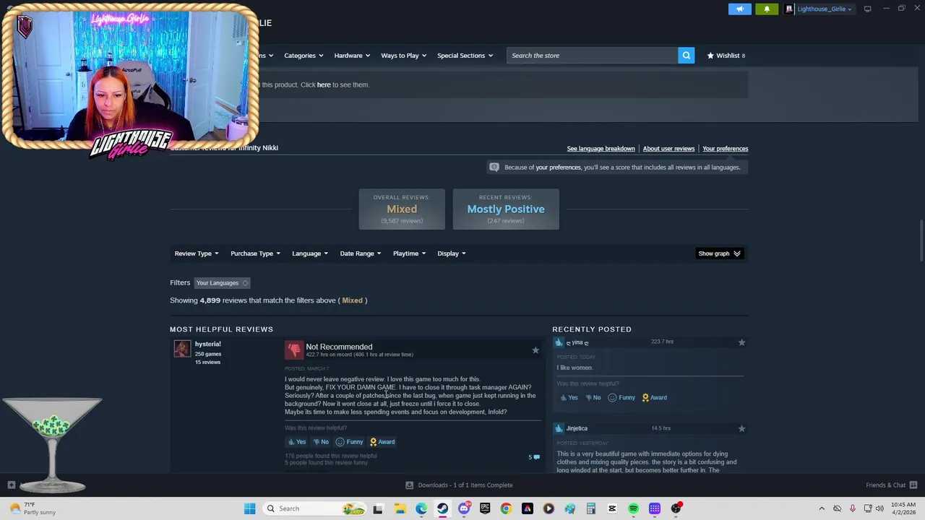Screen dimensions: 925x520
Task: Open Task View on the taskbar
Action: (378, 508)
